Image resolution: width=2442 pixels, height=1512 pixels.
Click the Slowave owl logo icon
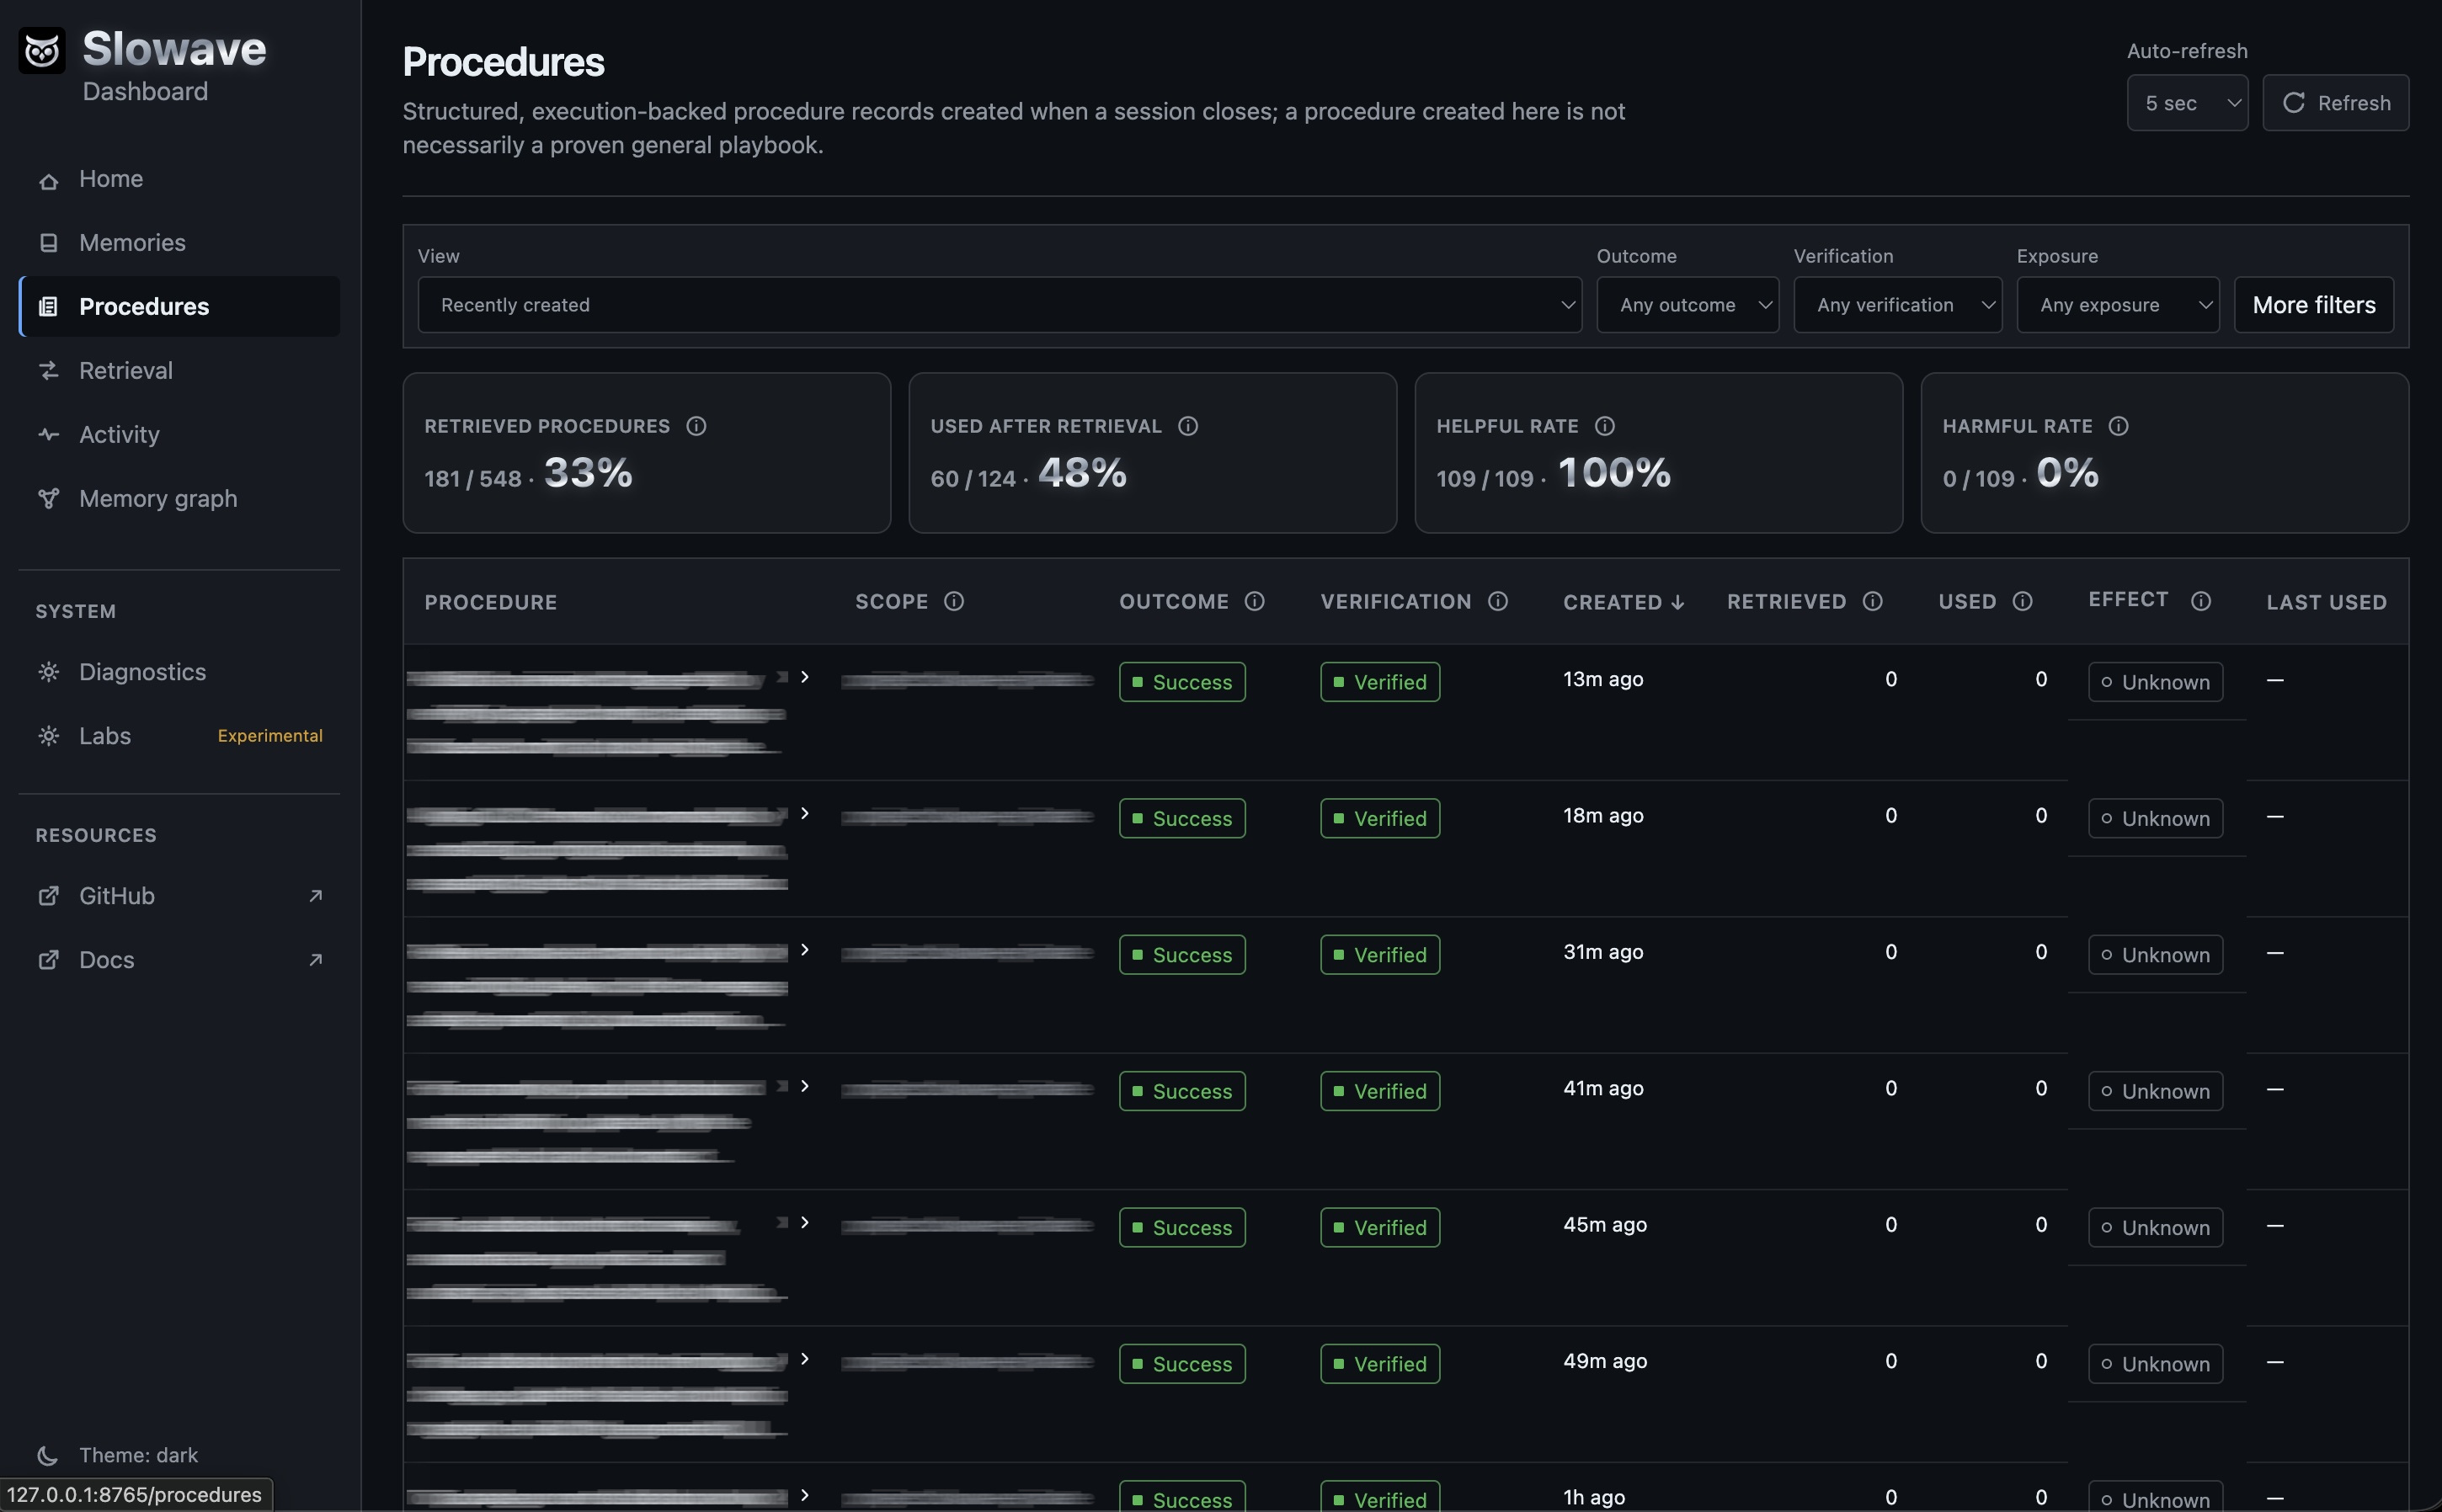[x=42, y=50]
